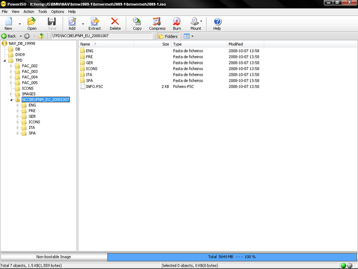Open the Action menu
The width and height of the screenshot is (358, 269).
coord(29,12)
